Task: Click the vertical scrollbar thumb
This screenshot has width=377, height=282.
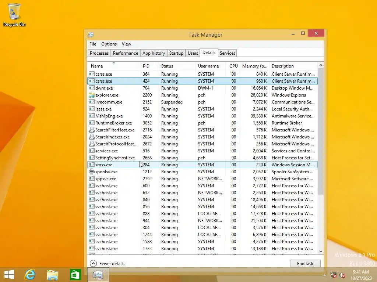Action: (x=321, y=131)
